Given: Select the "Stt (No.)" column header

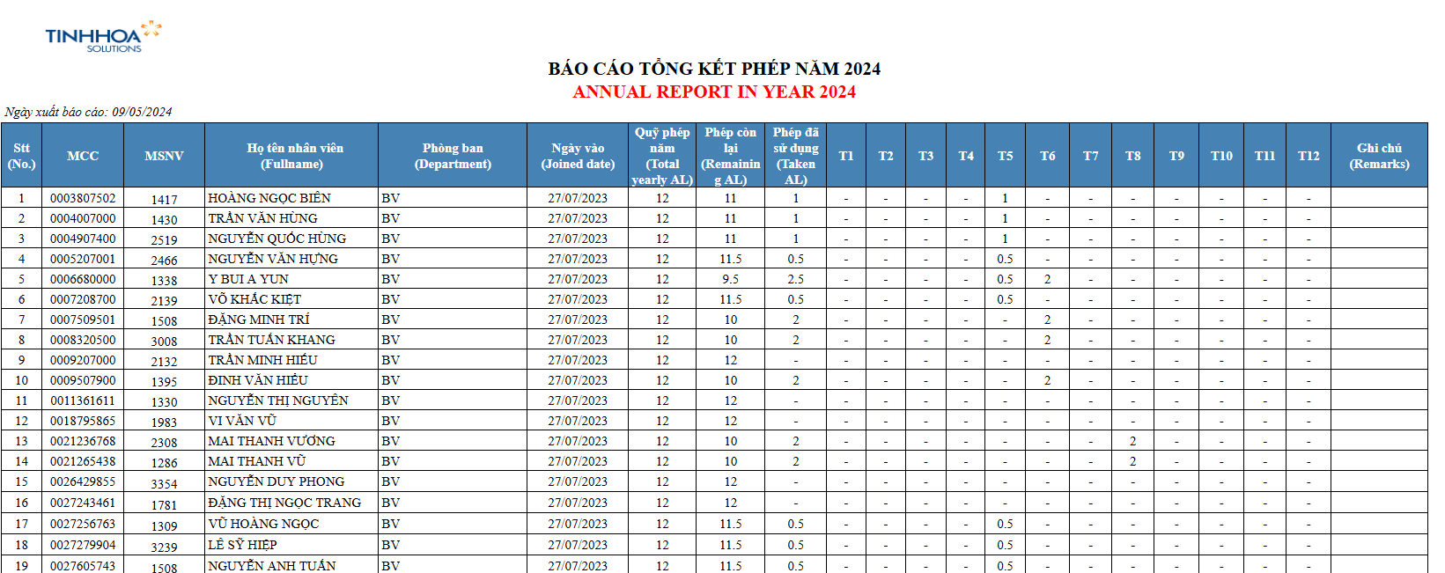Looking at the screenshot, I should pos(21,156).
